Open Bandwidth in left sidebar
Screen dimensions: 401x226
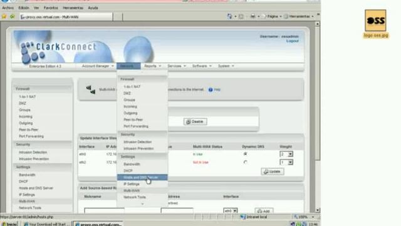coord(27,175)
